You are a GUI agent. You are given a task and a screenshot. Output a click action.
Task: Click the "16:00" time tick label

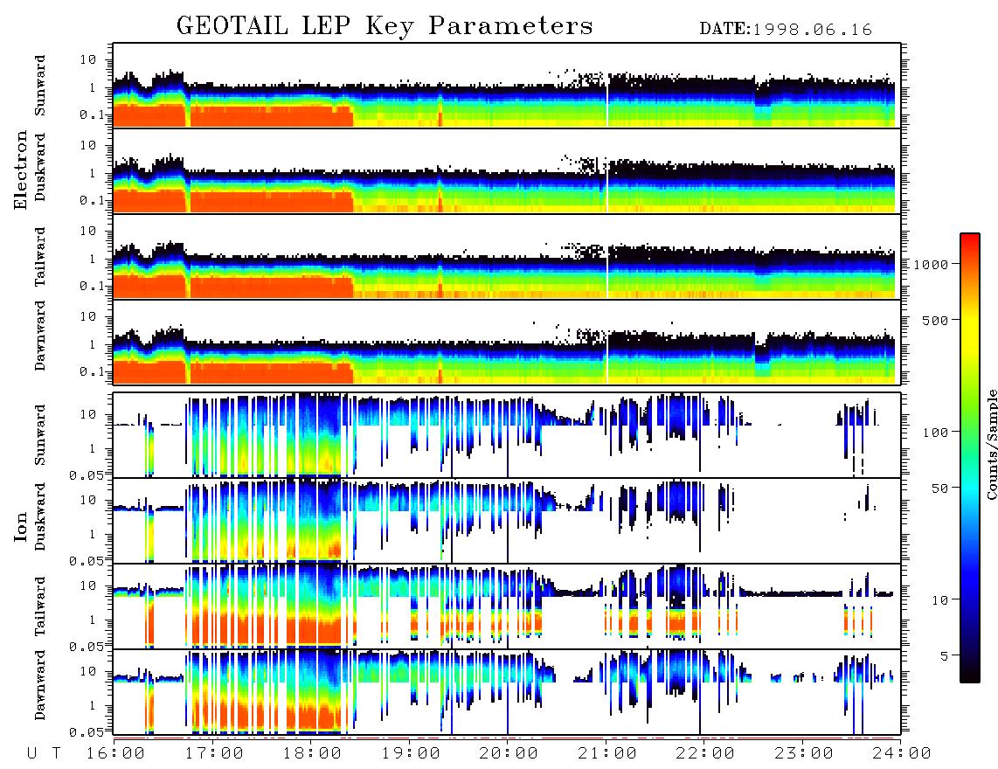point(116,753)
